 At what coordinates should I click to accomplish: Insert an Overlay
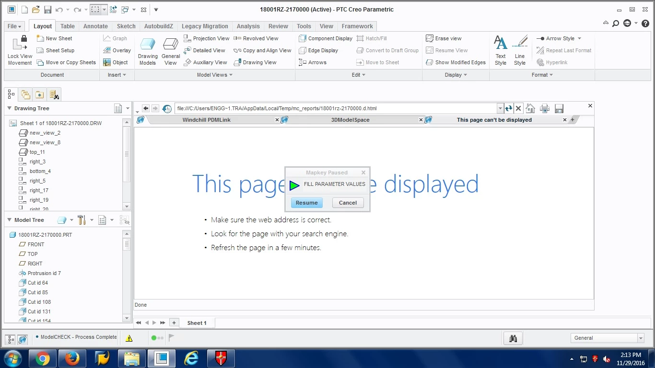[117, 50]
